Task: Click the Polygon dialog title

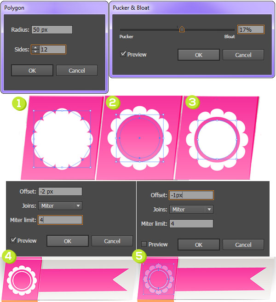Action: (14, 8)
